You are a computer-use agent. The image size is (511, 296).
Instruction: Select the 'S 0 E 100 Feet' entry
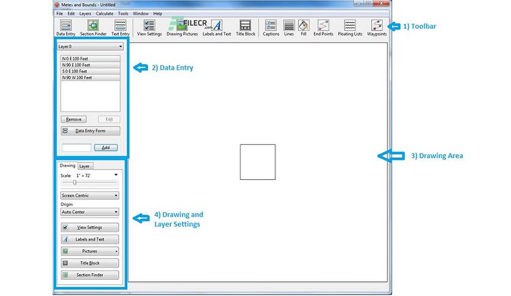coord(90,71)
